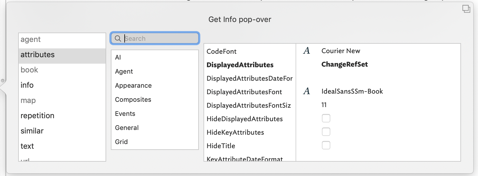Select the agent tab in left list
The image size is (478, 176).
pos(62,40)
